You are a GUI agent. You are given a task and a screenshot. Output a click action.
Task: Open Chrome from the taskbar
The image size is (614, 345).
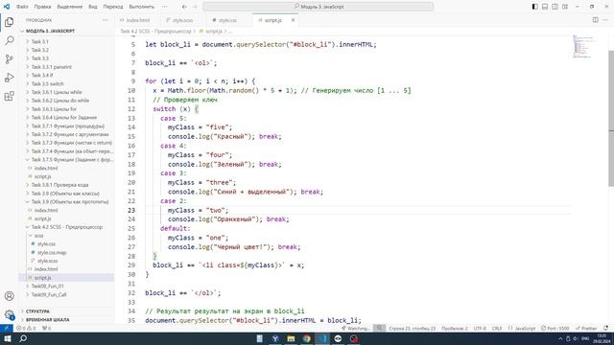point(307,338)
